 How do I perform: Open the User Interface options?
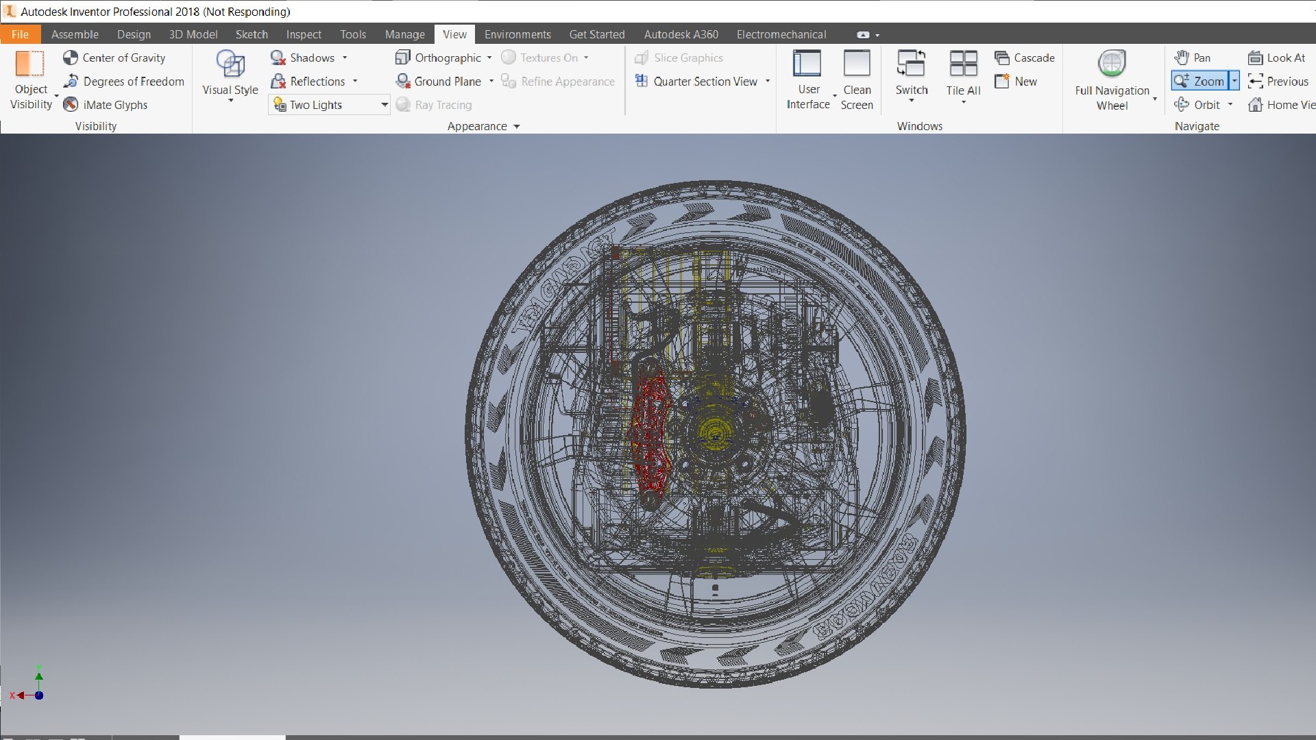[808, 79]
